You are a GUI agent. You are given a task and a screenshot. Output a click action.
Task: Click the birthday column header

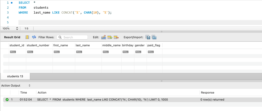[x=128, y=45]
